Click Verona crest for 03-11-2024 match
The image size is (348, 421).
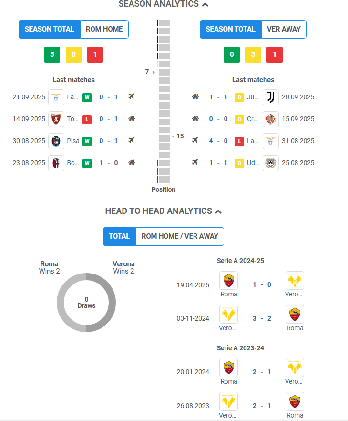[x=229, y=315]
